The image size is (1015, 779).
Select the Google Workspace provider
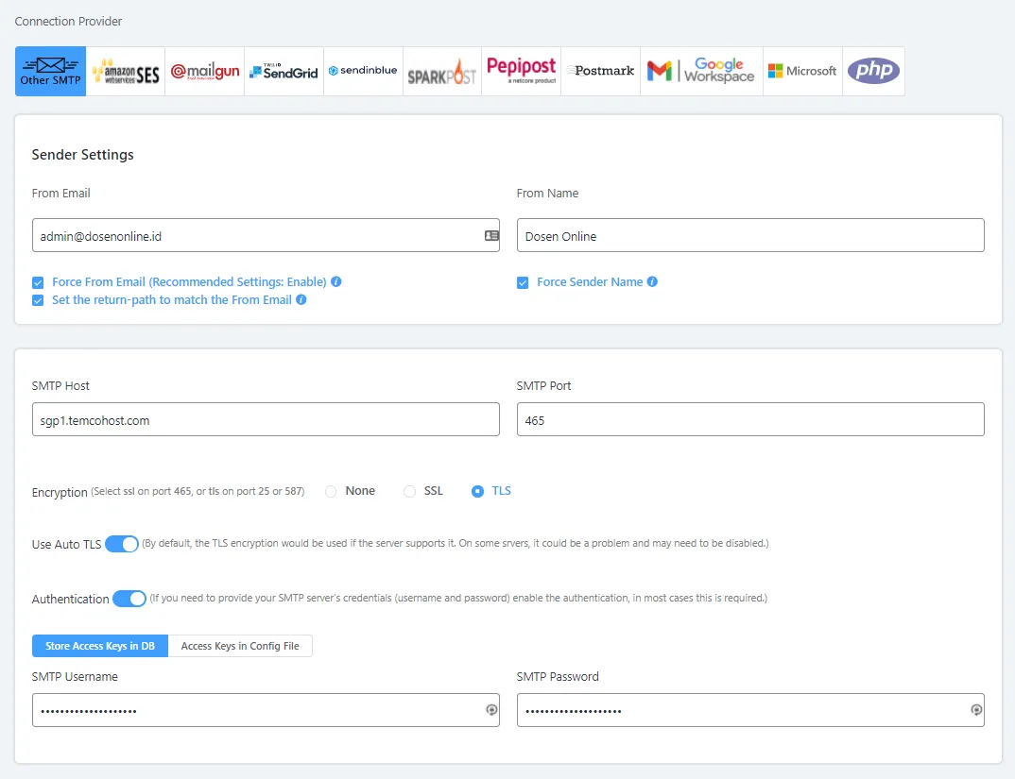tap(700, 70)
